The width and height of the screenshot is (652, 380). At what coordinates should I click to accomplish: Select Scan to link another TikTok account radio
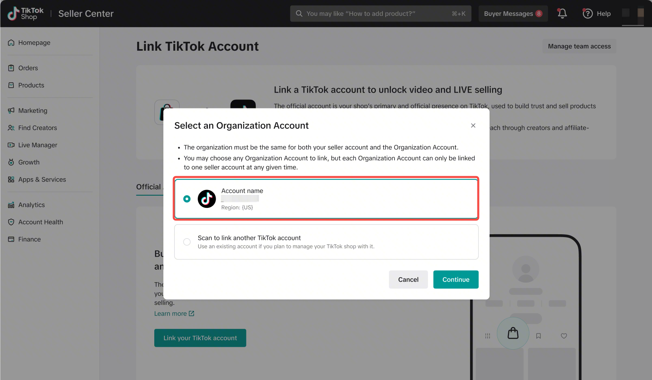click(187, 242)
